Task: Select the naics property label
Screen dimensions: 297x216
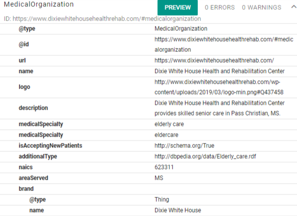Action: (26, 167)
